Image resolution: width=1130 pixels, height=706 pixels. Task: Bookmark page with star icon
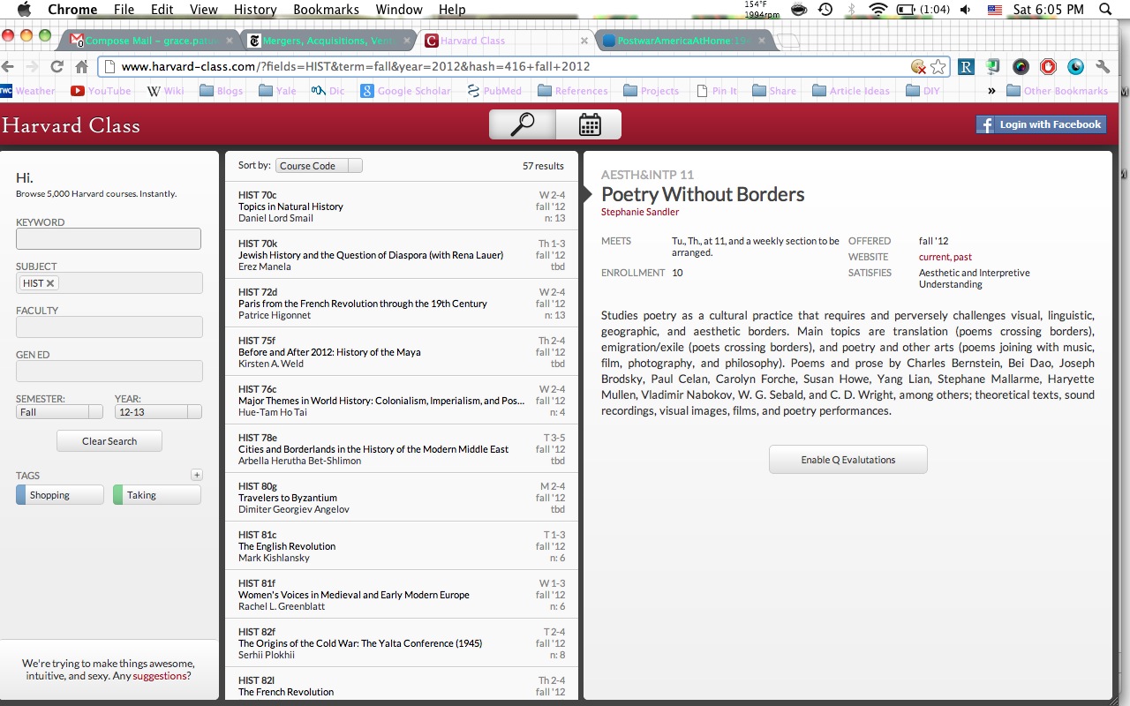(x=938, y=66)
